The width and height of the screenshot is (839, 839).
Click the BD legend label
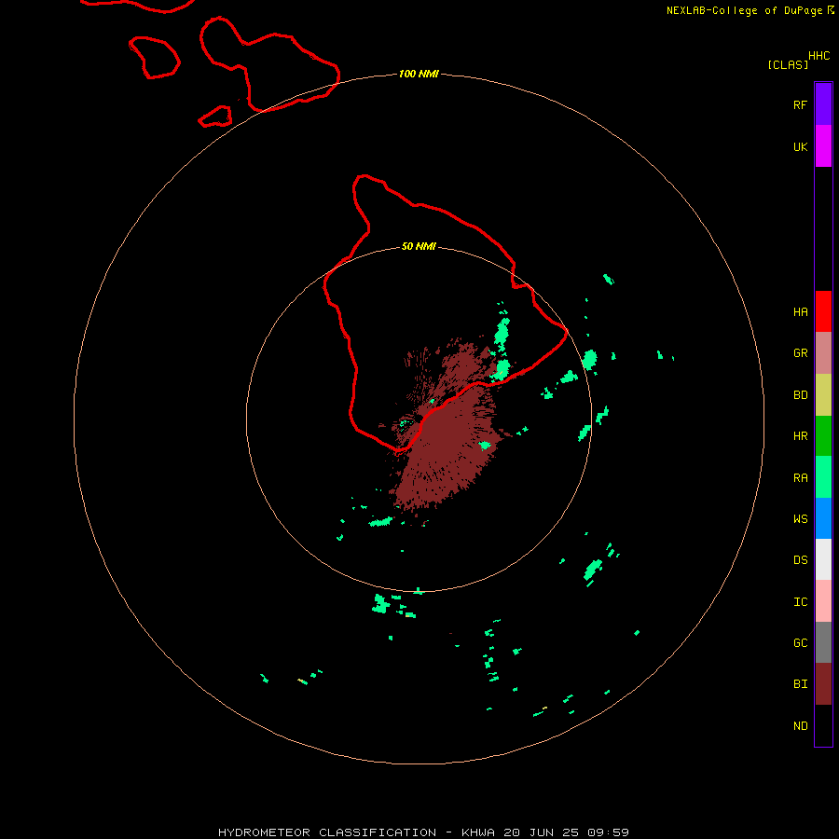800,395
